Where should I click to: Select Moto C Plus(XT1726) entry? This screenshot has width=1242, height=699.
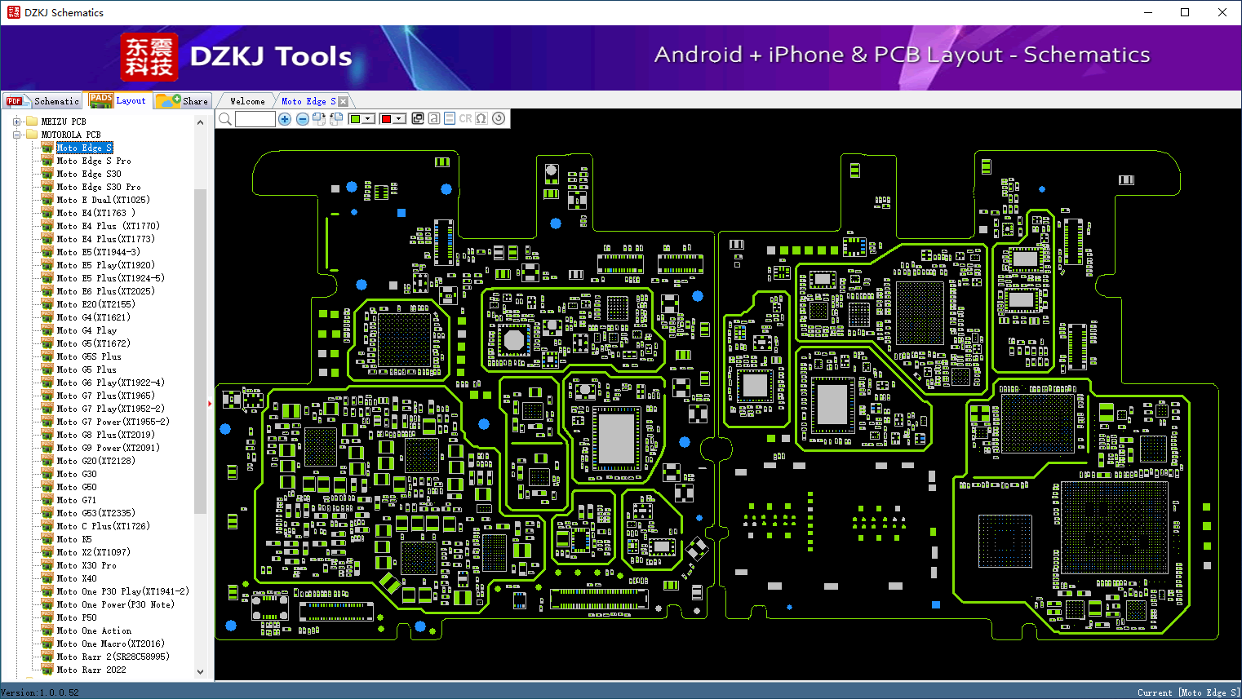(104, 526)
